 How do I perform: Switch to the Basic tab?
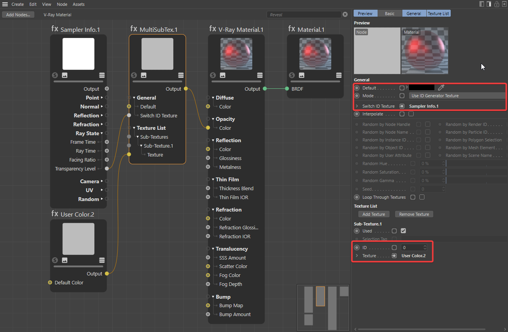click(x=390, y=14)
